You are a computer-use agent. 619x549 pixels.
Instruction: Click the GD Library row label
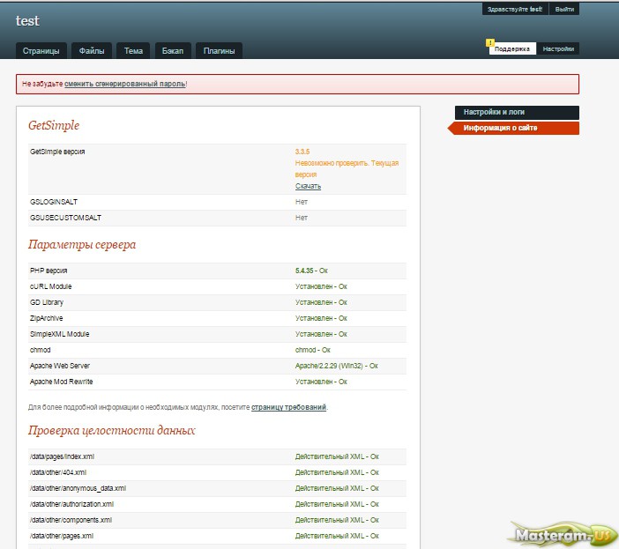click(47, 302)
